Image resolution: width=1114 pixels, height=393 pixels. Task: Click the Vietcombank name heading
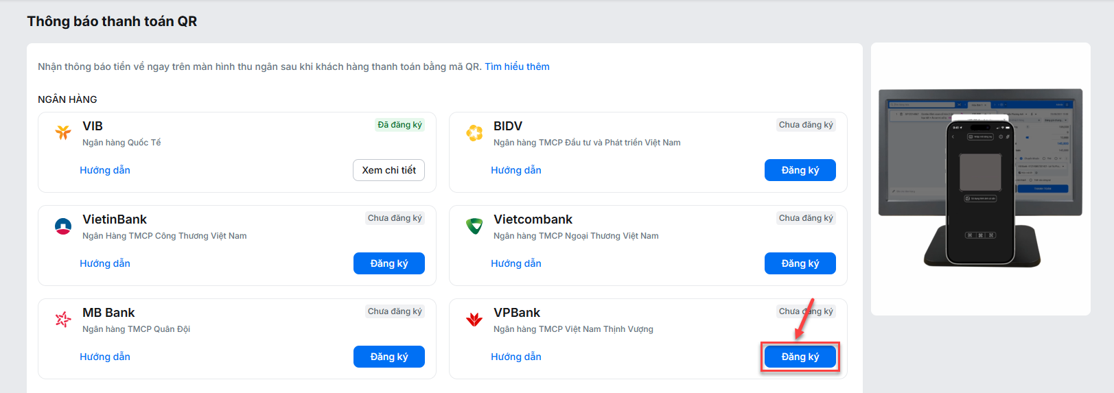533,219
